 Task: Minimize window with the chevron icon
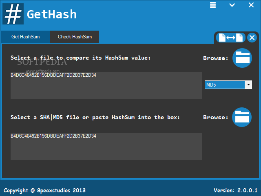(232, 5)
